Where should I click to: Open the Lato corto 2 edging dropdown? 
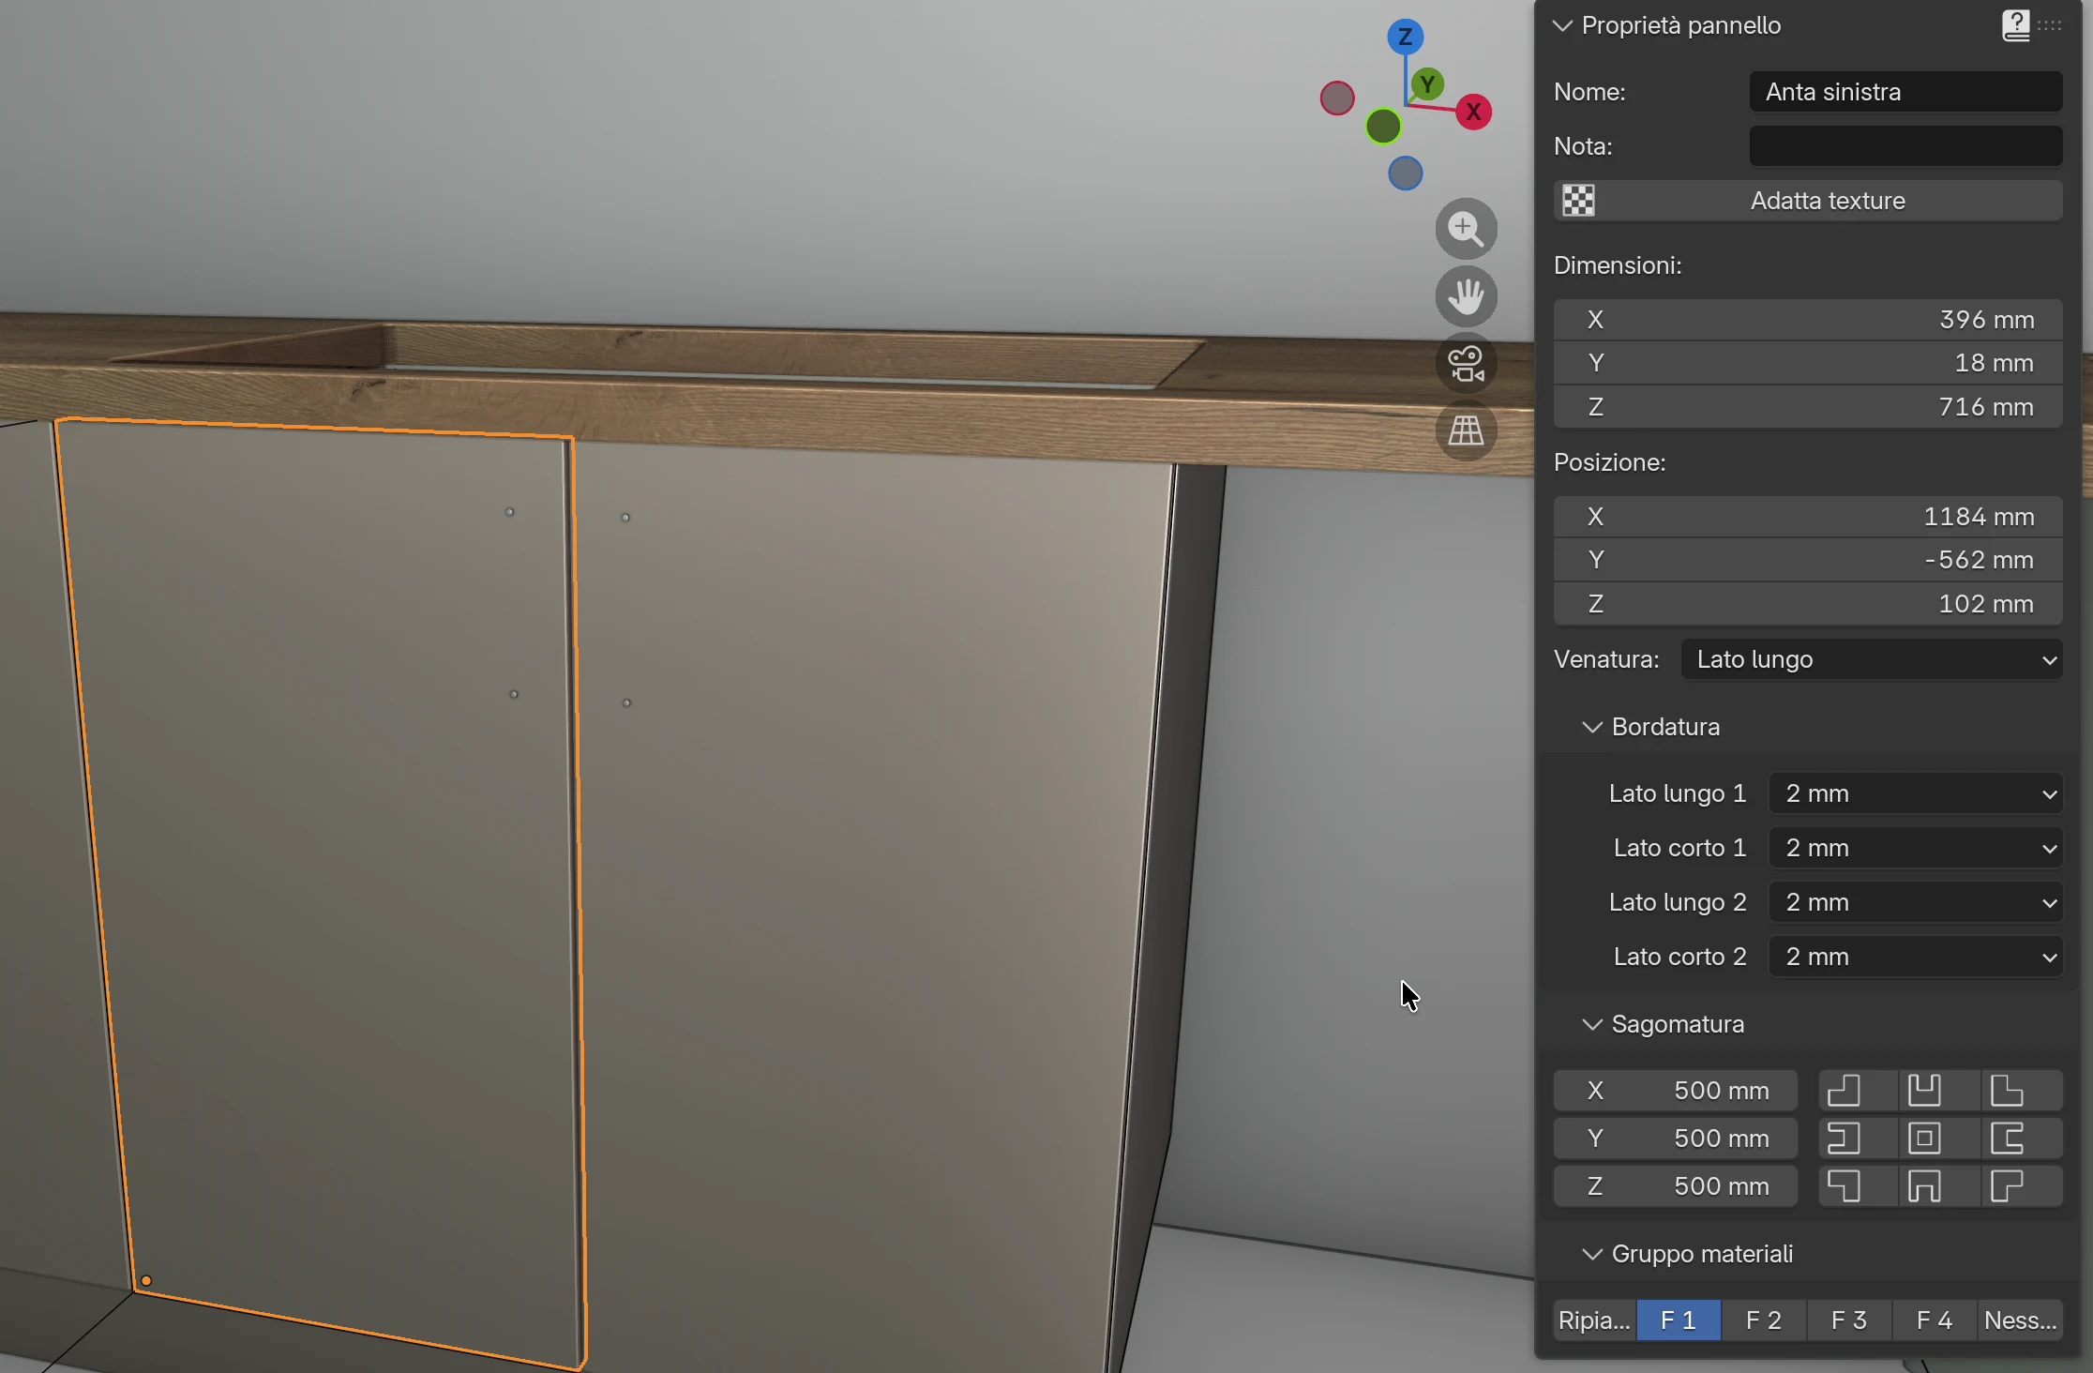pos(1916,957)
